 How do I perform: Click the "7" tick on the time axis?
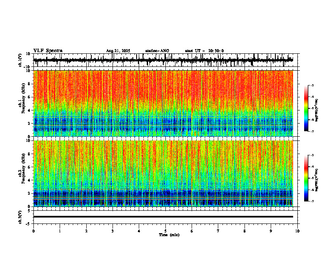pyautogui.click(x=218, y=231)
